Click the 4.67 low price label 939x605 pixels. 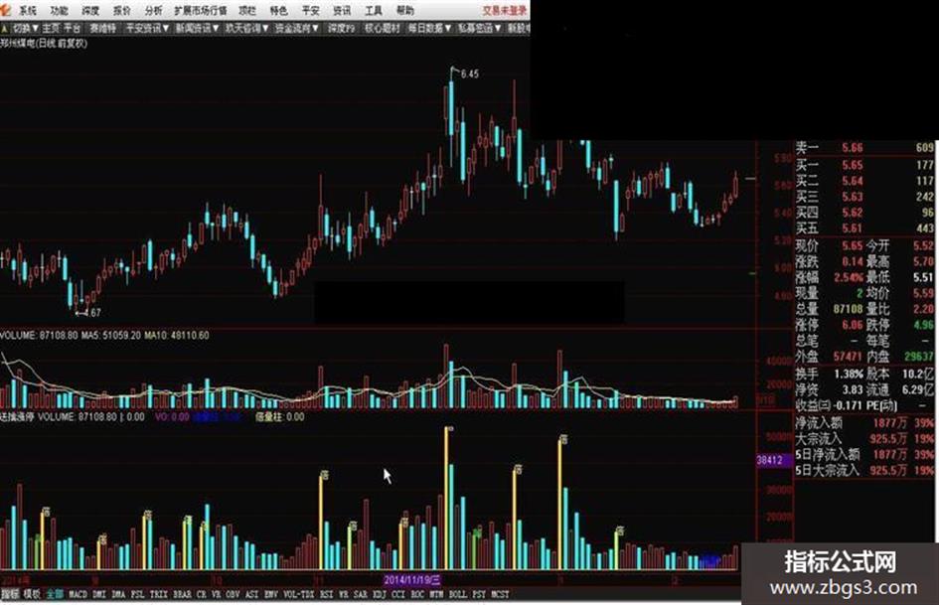[x=91, y=313]
